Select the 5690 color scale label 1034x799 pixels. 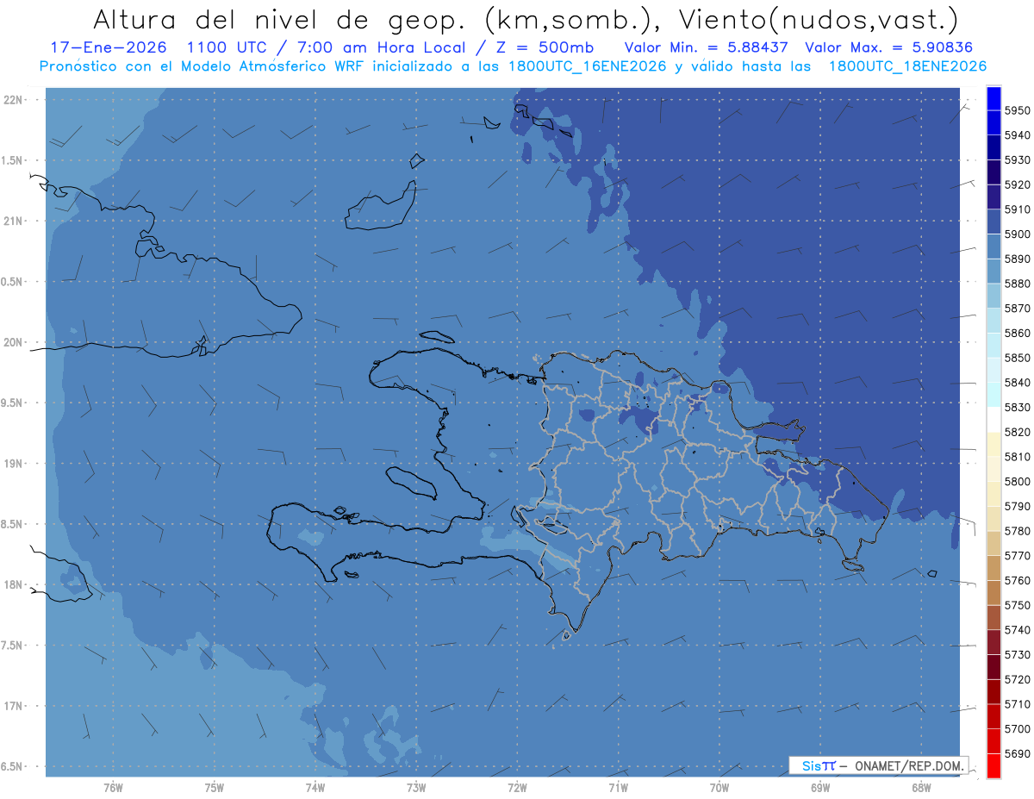[x=1017, y=753]
